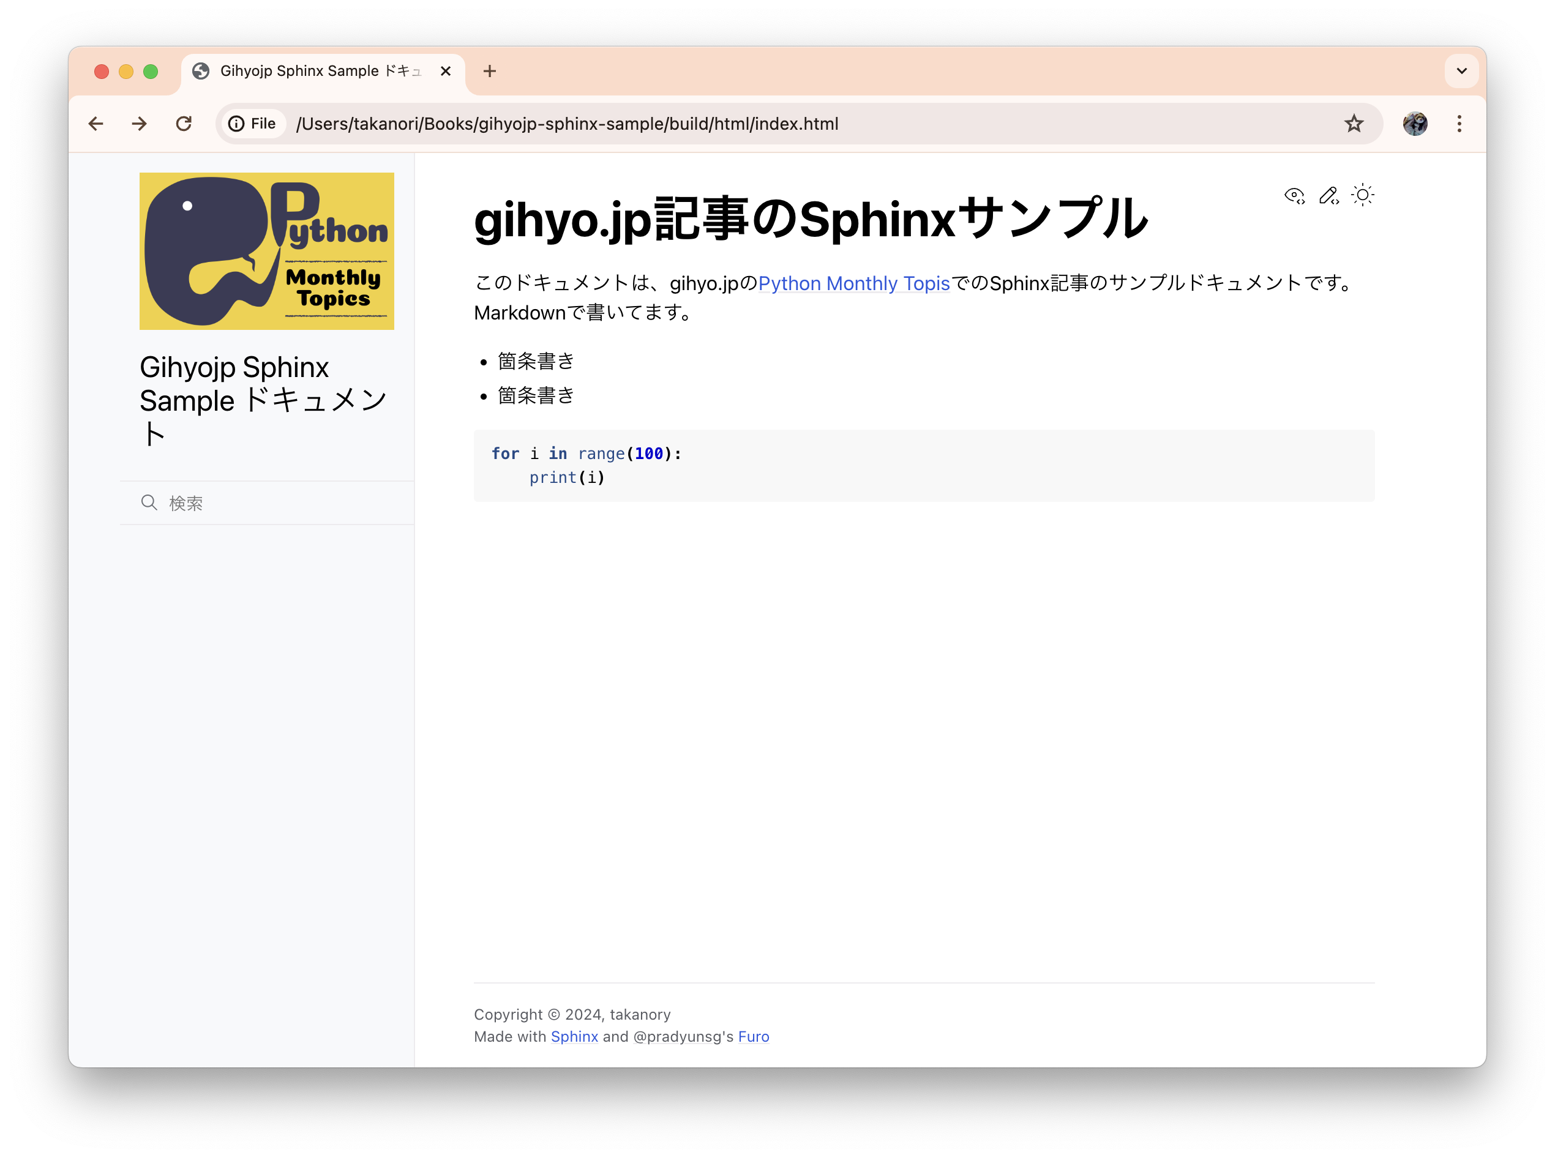Reload the page
The image size is (1555, 1158).
[184, 124]
